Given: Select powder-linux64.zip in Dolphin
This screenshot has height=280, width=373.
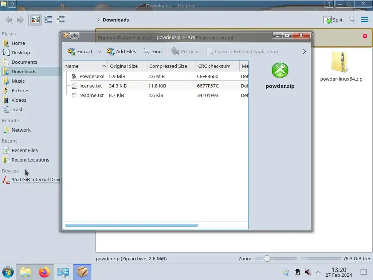Looking at the screenshot, I should point(341,67).
